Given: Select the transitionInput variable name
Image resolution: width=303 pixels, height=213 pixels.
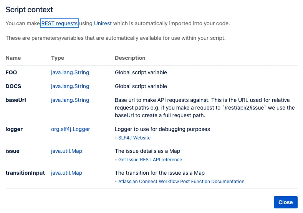Looking at the screenshot, I should [25, 173].
